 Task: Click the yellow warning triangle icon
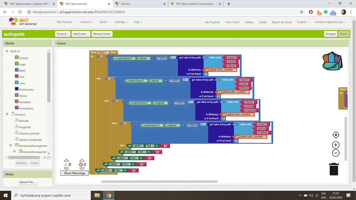pyautogui.click(x=66, y=165)
